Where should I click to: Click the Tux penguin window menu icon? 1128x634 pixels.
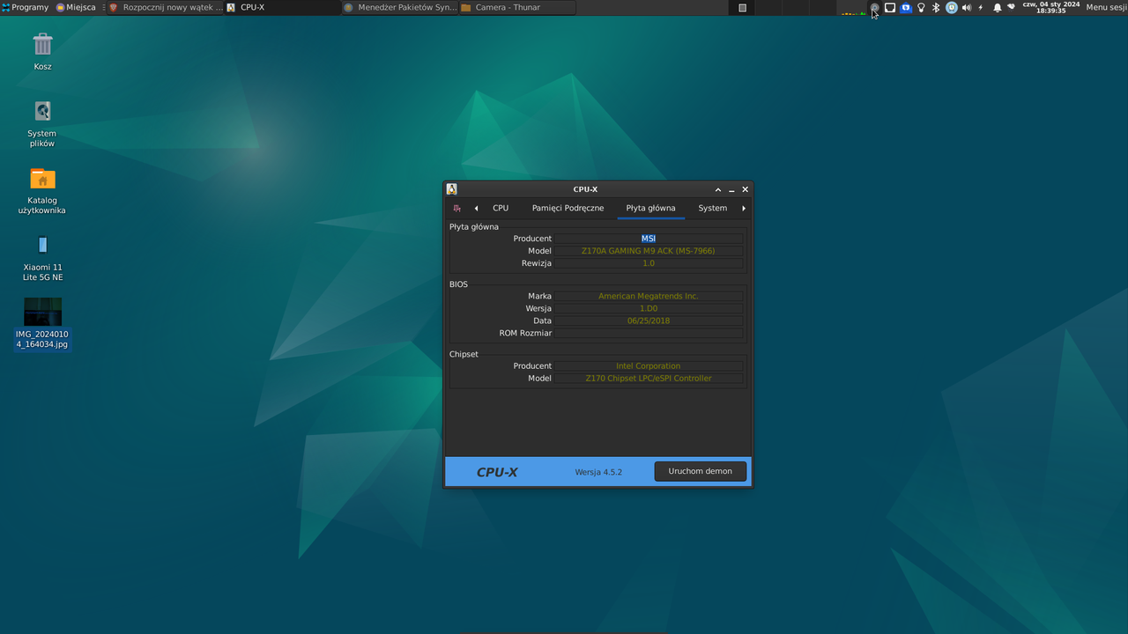click(452, 189)
